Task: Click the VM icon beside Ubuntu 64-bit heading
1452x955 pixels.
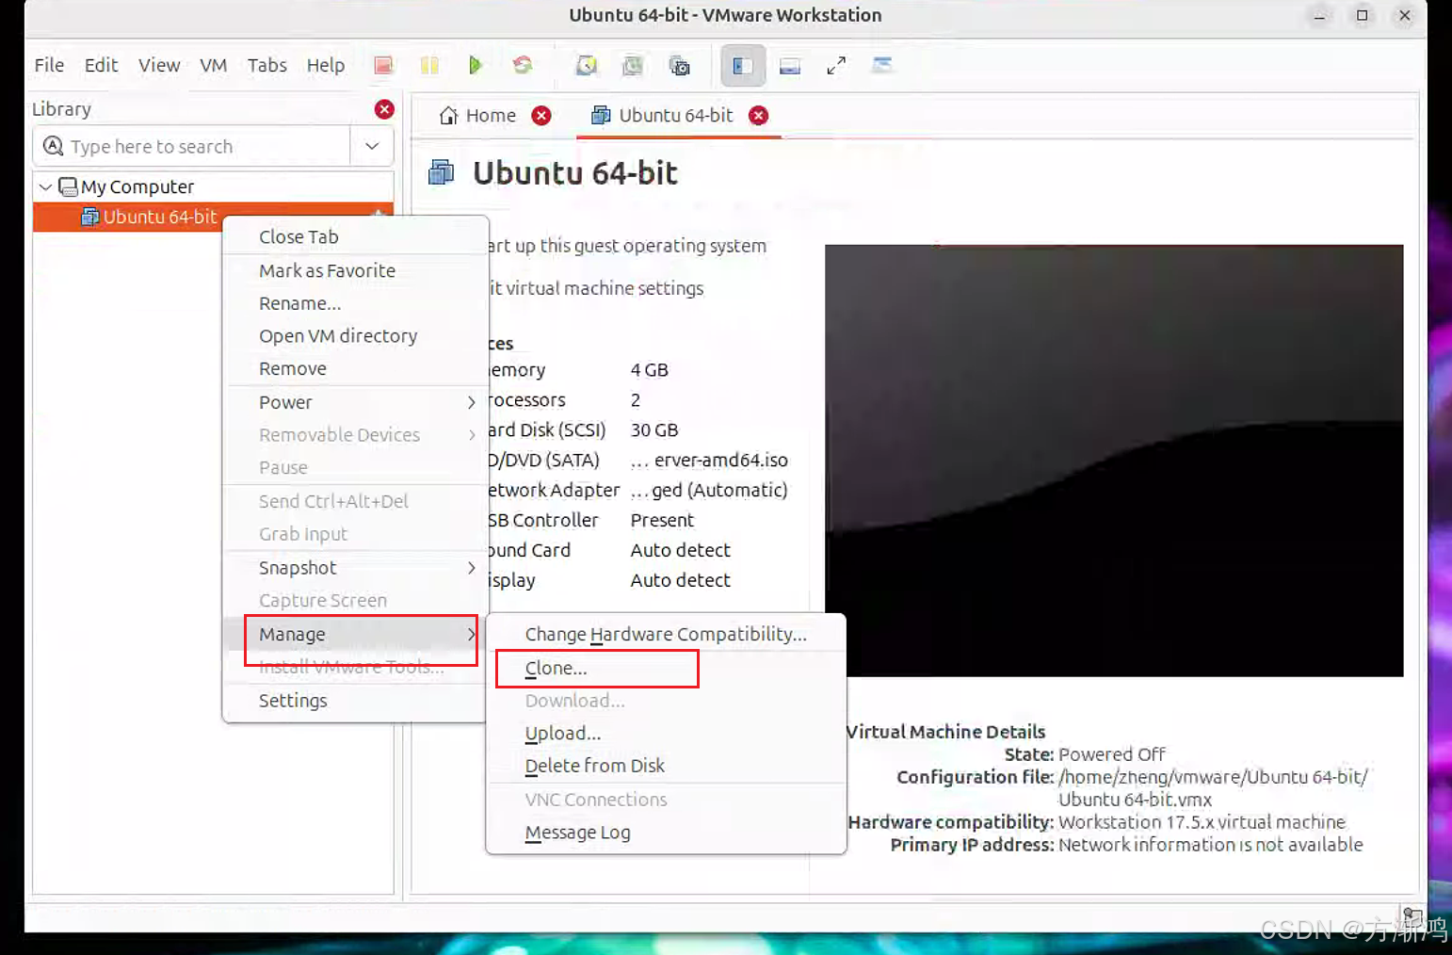Action: pyautogui.click(x=441, y=172)
